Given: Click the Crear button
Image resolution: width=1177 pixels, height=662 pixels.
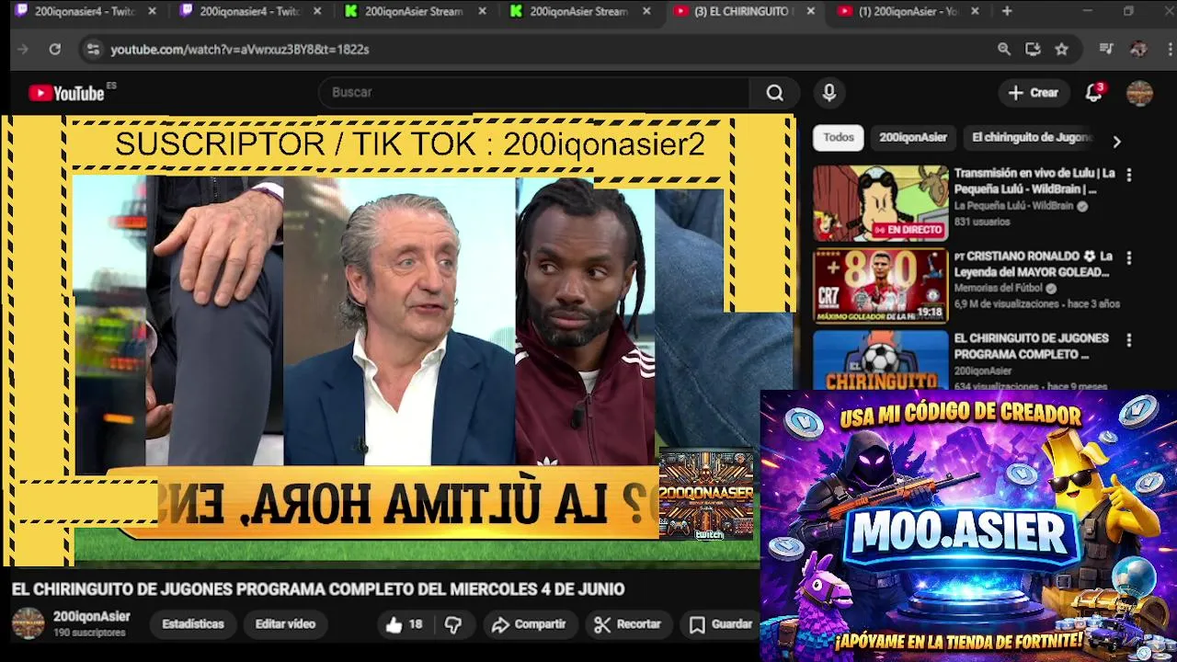Looking at the screenshot, I should [x=1034, y=93].
